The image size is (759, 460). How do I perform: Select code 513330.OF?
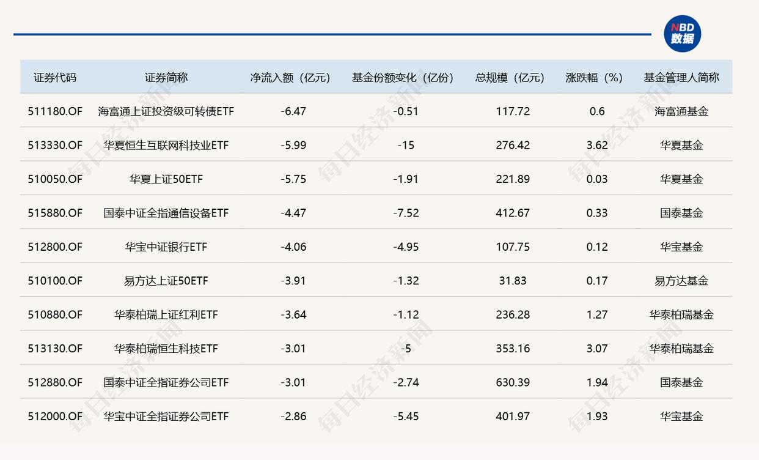point(55,145)
